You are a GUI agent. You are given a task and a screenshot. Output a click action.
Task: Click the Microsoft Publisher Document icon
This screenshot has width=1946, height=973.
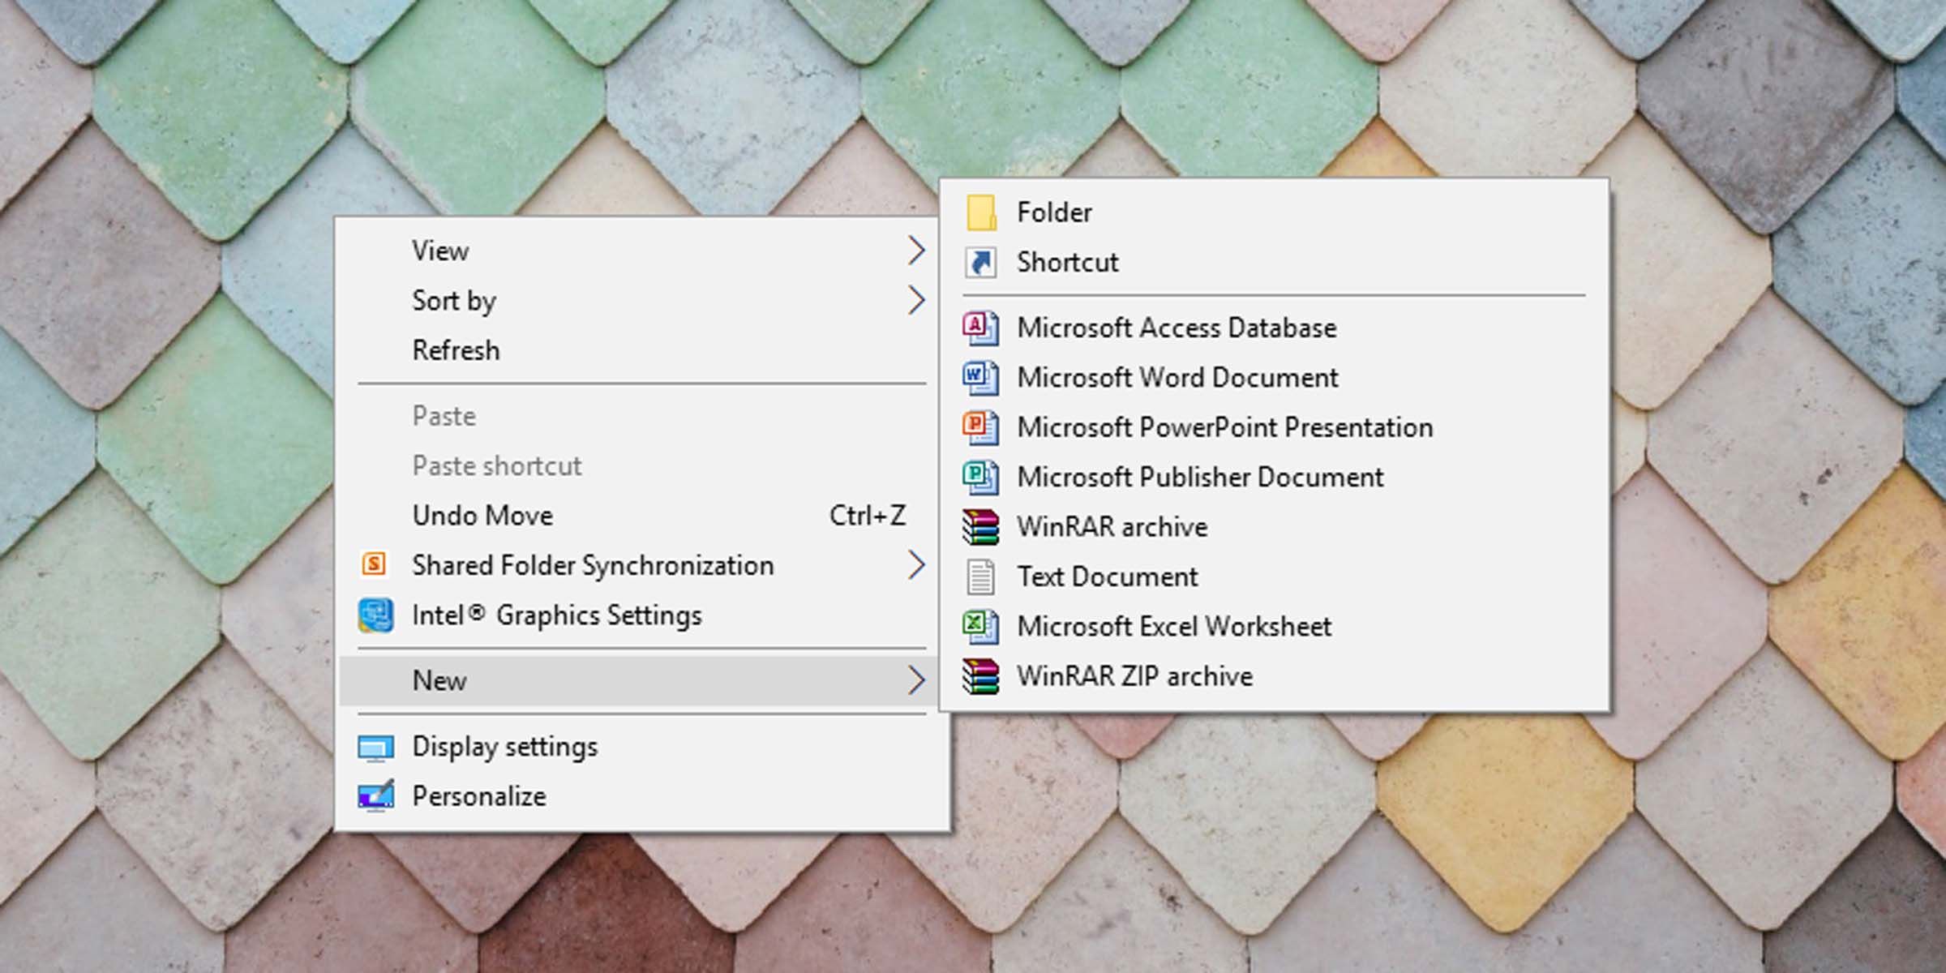[x=980, y=478]
